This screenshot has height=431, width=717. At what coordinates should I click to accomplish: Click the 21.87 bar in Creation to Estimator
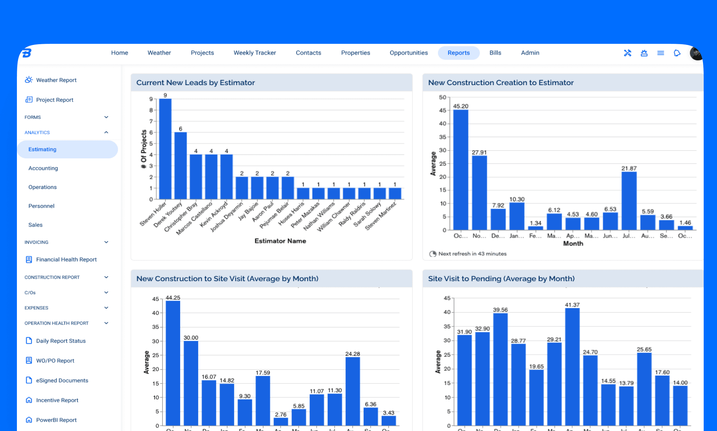[629, 201]
